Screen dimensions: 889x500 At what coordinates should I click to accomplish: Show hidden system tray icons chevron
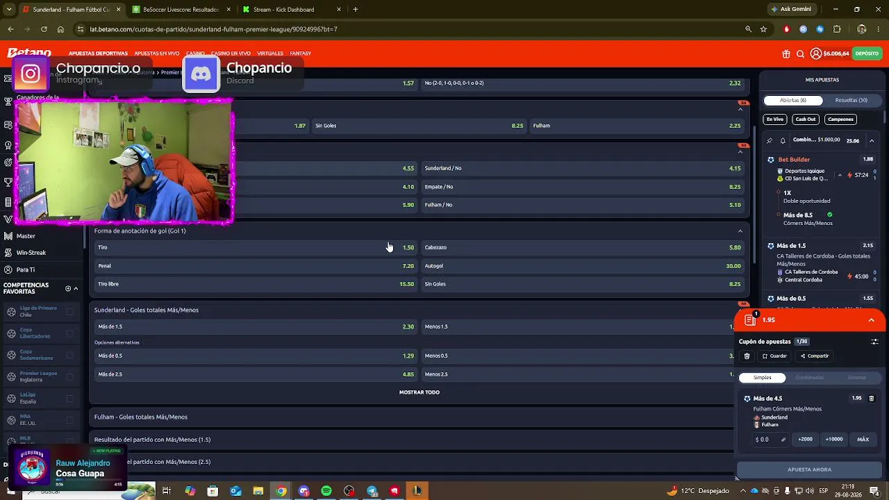(x=742, y=491)
